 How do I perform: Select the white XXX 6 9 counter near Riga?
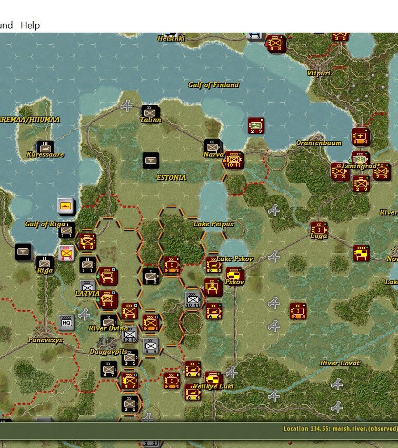click(66, 253)
